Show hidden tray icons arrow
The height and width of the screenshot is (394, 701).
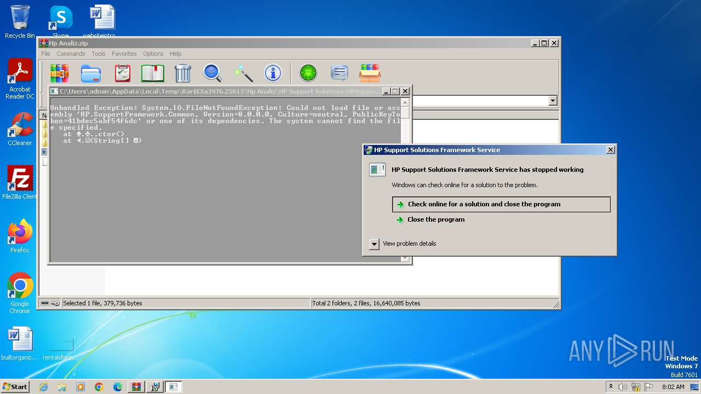pos(611,387)
